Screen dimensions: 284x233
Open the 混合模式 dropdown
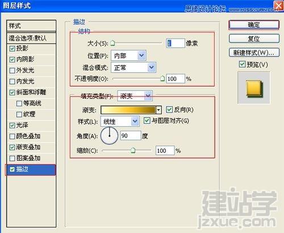click(x=133, y=67)
